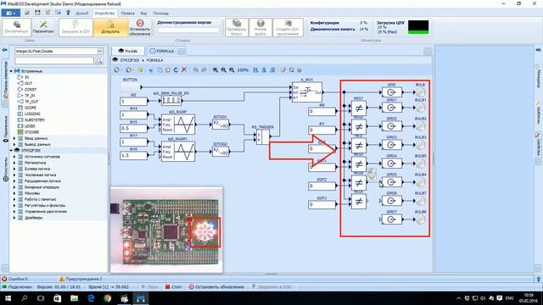Open Google Chrome from the taskbar
Screen dimensions: 543x305
coord(108,298)
